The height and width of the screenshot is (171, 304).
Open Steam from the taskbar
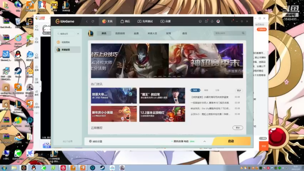(102, 168)
